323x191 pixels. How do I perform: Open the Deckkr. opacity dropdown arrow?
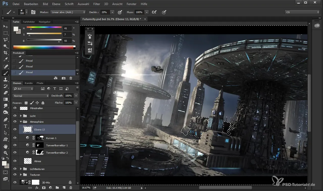tap(112, 12)
